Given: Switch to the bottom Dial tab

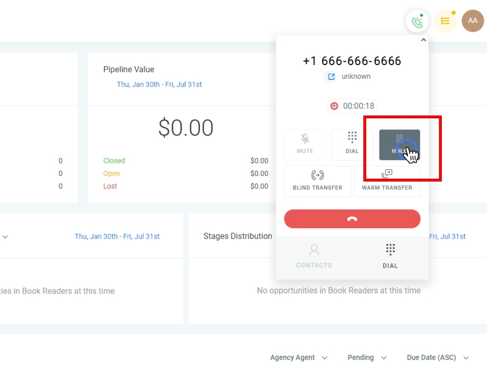Looking at the screenshot, I should pos(390,257).
